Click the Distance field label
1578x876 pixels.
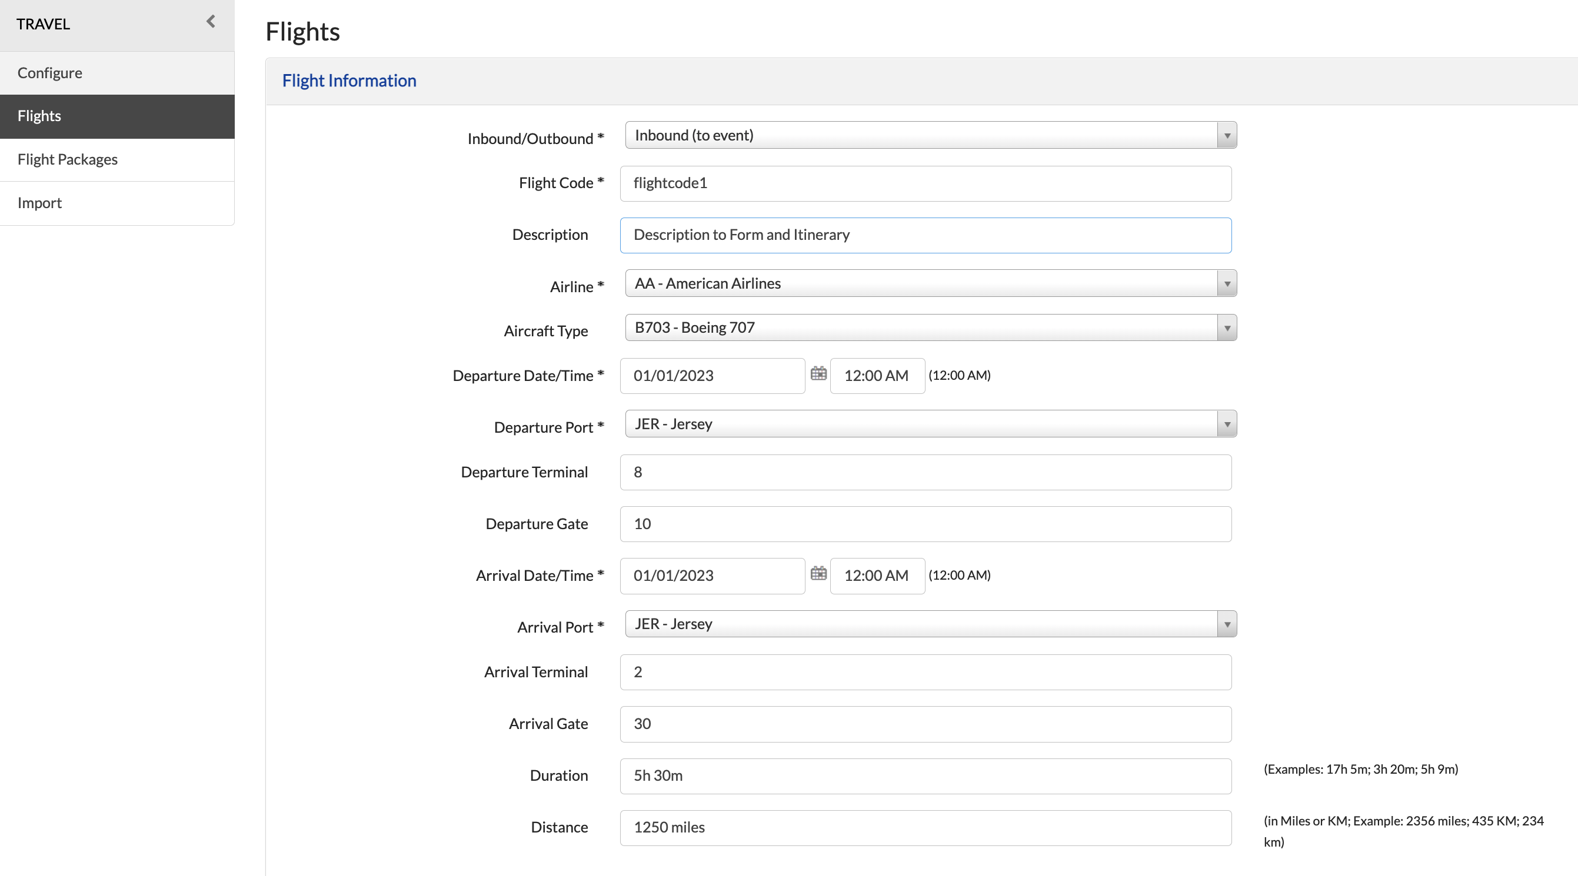(560, 827)
